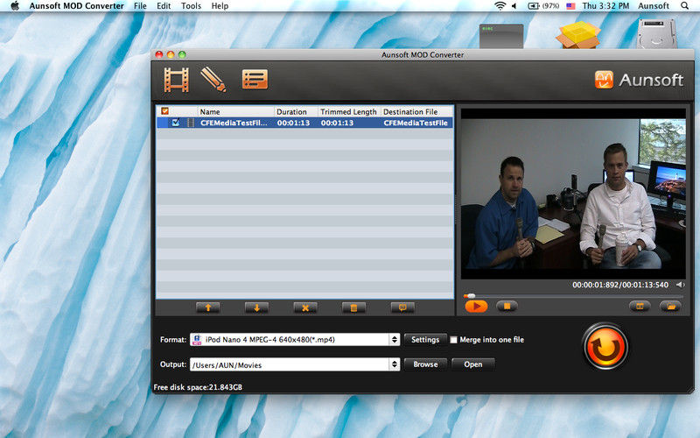Click the Trimmed Length column header

coord(348,112)
